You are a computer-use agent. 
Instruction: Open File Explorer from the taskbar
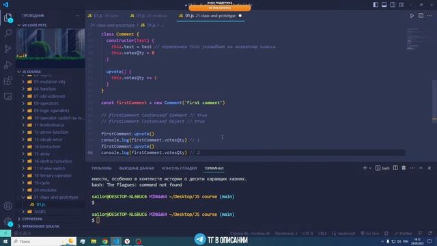[x=94, y=241]
